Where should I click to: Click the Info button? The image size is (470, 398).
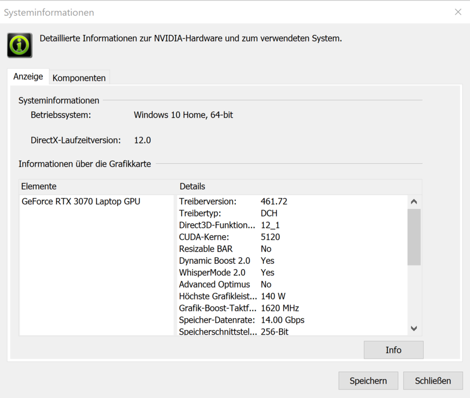393,350
